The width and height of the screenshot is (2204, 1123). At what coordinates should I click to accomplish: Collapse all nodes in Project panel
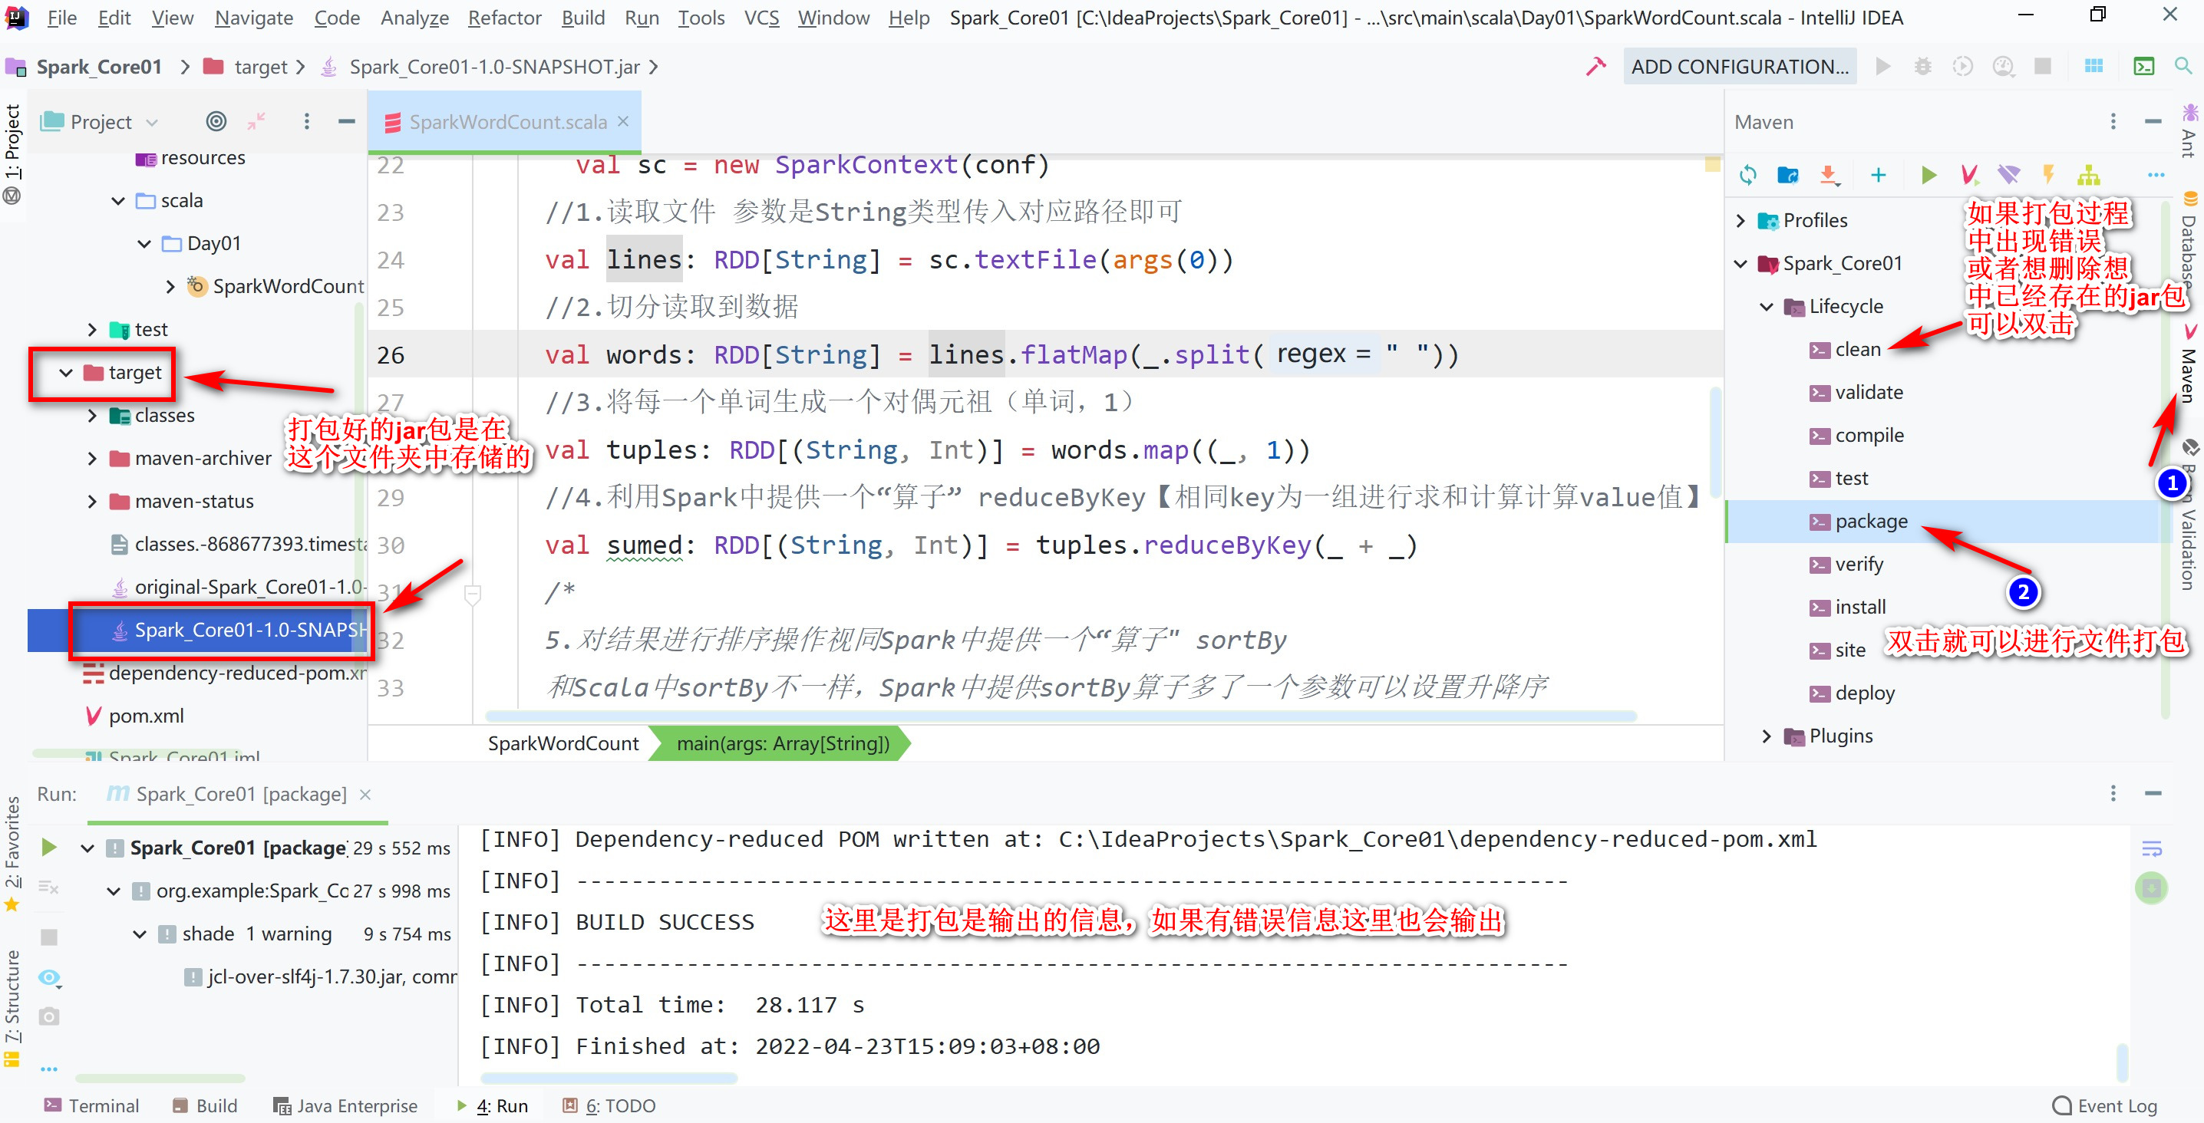coord(256,121)
